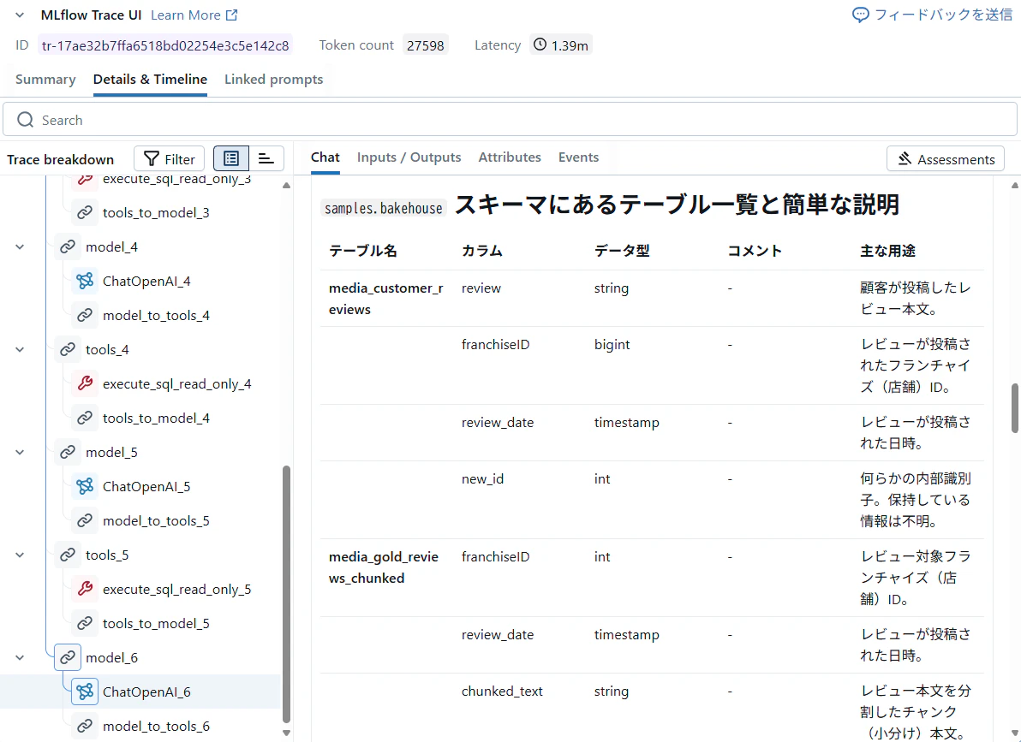Collapse the model_4 span group
The height and width of the screenshot is (742, 1021).
click(21, 247)
